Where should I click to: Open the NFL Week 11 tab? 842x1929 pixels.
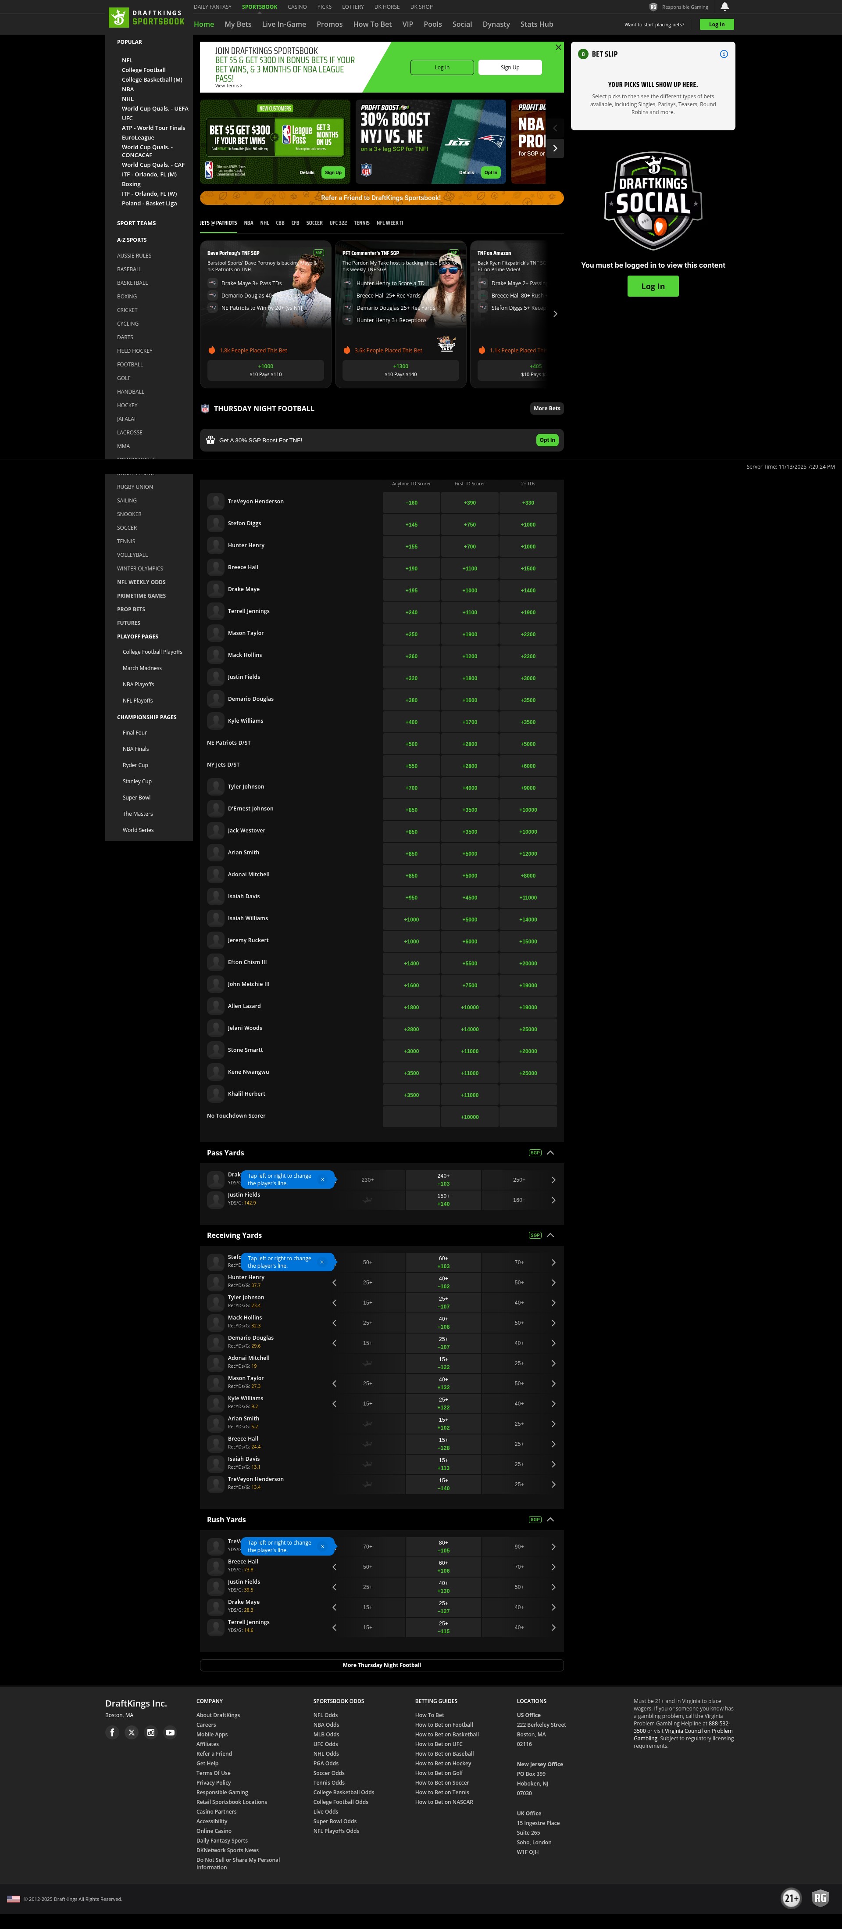pyautogui.click(x=390, y=222)
